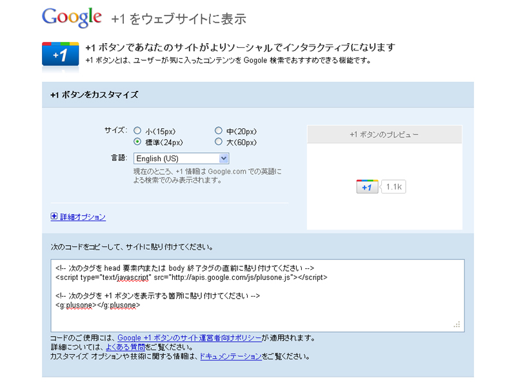This screenshot has width=516, height=387.
Task: Grab the code text area resize handle
Action: 457,324
